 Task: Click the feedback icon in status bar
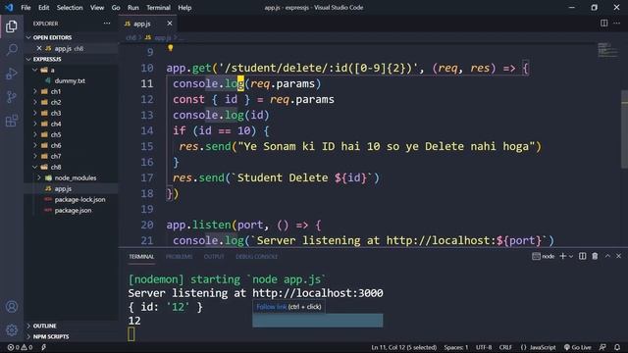click(x=602, y=347)
